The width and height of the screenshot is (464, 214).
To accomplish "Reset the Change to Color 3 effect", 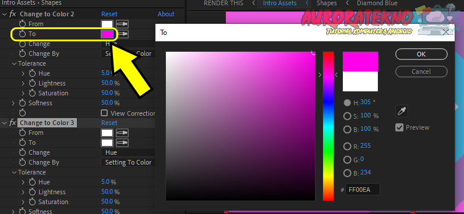I will [x=109, y=123].
